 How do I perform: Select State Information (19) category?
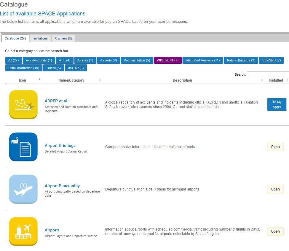[x=24, y=68]
